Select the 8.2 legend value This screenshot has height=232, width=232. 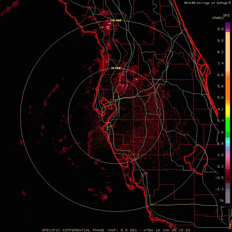(x=220, y=52)
